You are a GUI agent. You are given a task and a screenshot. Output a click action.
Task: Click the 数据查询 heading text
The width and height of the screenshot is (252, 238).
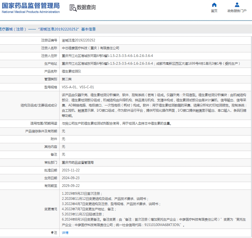pos(86,7)
